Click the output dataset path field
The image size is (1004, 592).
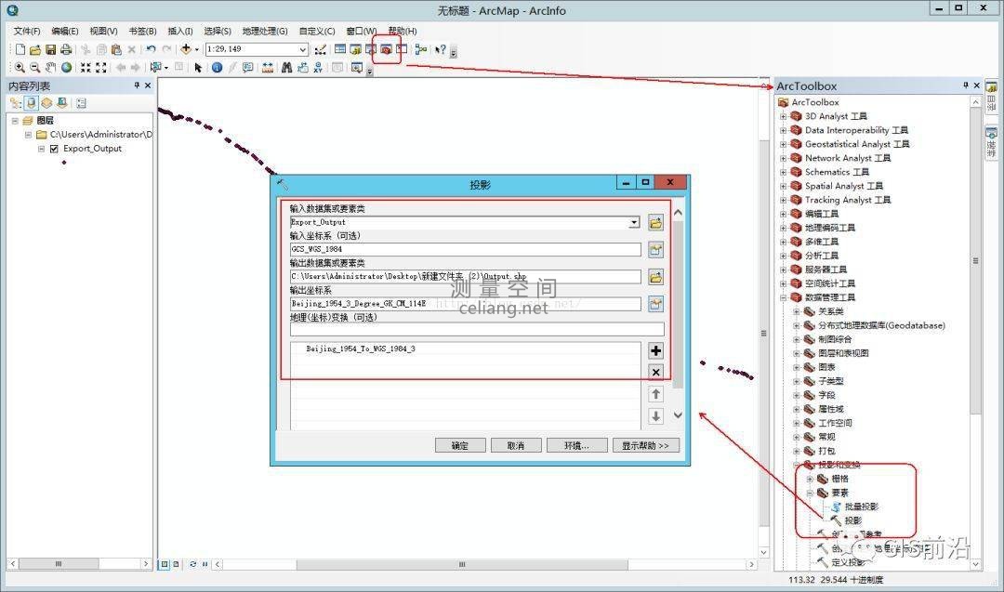[466, 276]
